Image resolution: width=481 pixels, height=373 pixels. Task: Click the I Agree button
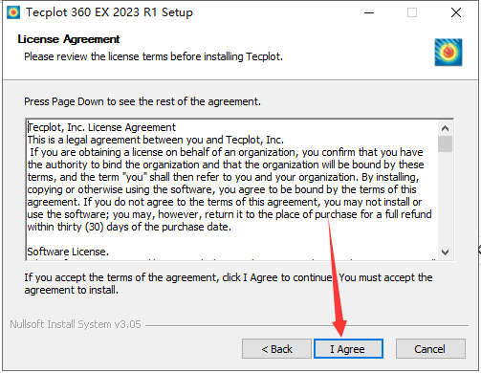pyautogui.click(x=348, y=349)
